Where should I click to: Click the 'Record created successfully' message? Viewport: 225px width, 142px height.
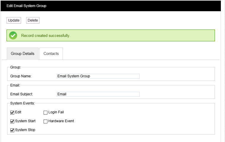[x=46, y=36]
